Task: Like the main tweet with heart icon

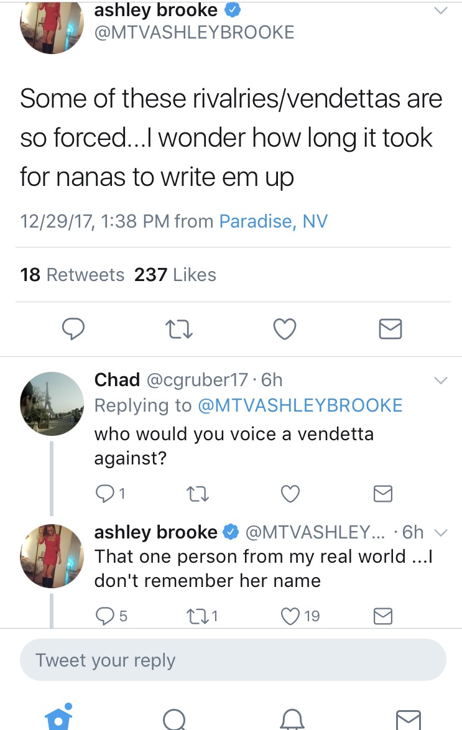Action: [x=285, y=329]
